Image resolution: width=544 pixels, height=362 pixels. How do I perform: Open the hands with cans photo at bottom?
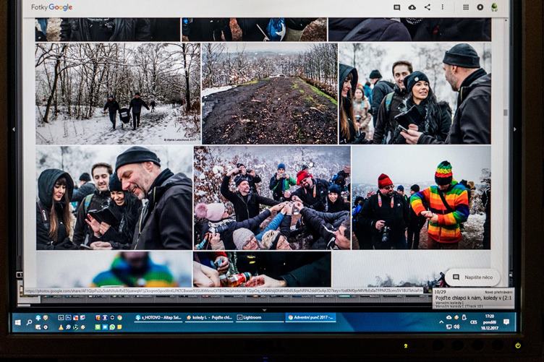263,270
